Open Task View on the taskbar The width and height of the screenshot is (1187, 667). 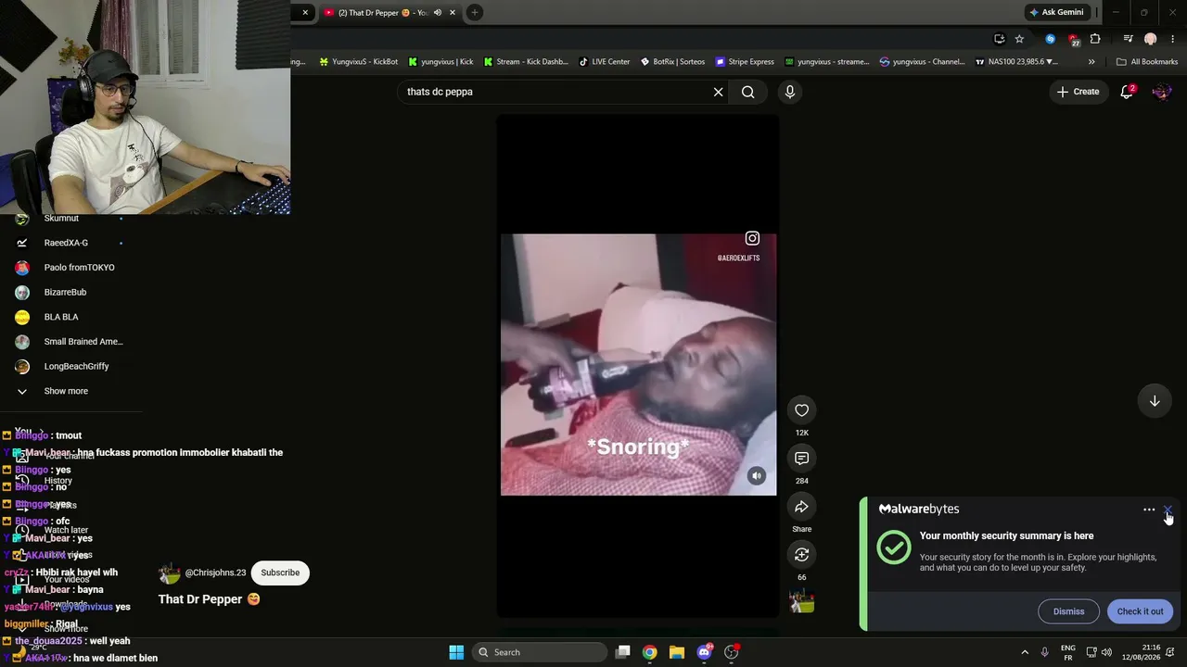coord(623,652)
